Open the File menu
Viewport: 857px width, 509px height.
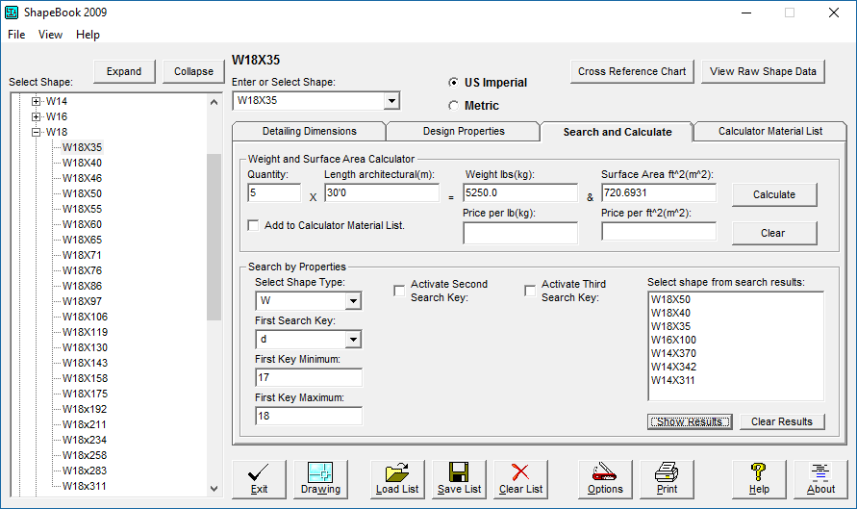point(16,35)
